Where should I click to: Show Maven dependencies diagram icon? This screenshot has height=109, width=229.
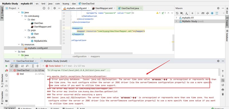click(x=217, y=13)
